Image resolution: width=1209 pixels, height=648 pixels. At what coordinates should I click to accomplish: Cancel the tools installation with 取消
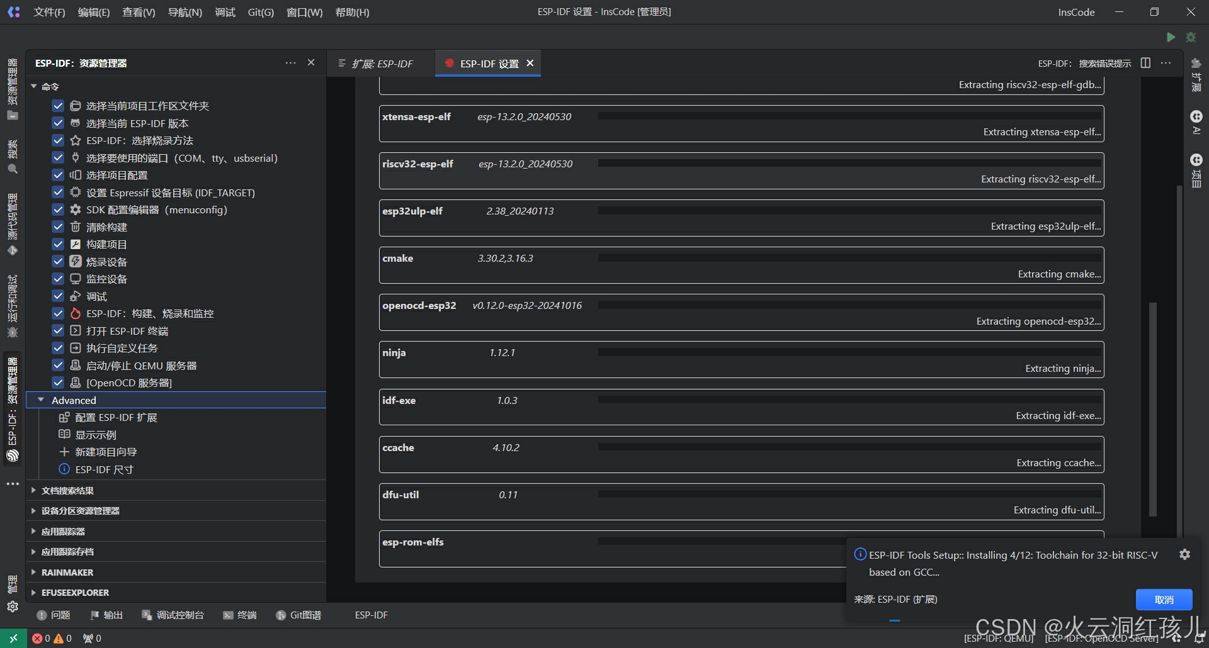click(x=1164, y=600)
